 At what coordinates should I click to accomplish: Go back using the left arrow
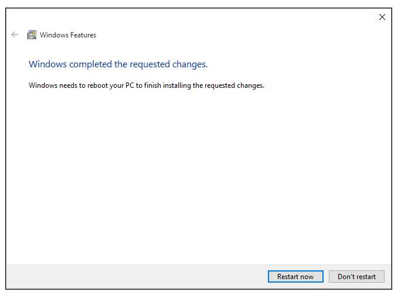click(15, 35)
